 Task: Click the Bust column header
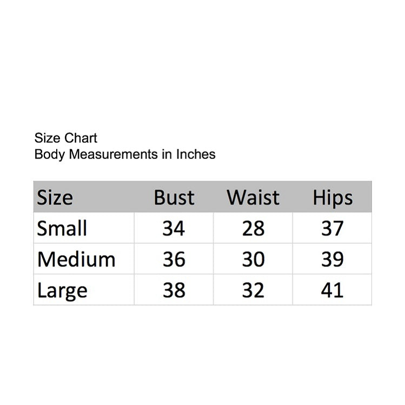[x=174, y=197]
